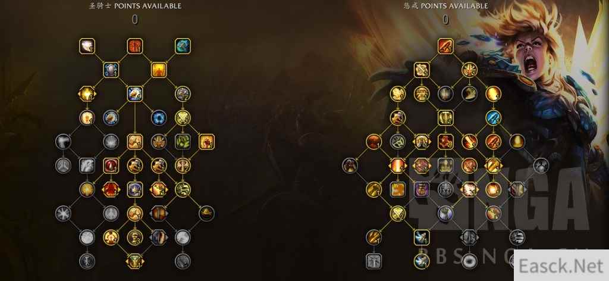Select the greyed-out horse head talent
The height and width of the screenshot is (281, 609).
click(87, 166)
